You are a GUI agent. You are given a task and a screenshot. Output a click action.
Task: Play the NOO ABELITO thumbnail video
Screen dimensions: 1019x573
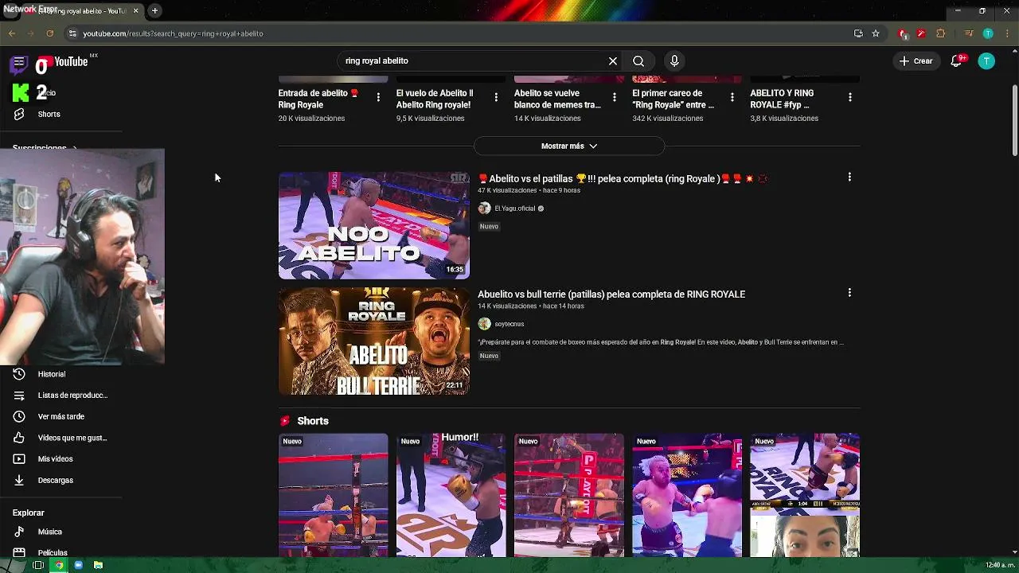tap(373, 226)
